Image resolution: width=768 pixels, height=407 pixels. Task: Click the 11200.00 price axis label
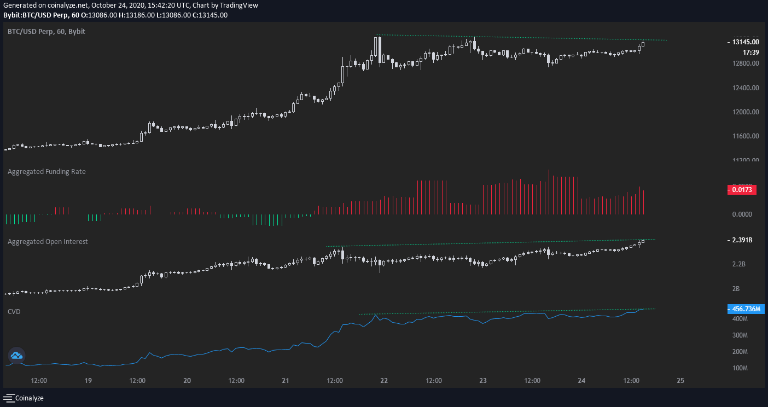tap(746, 160)
